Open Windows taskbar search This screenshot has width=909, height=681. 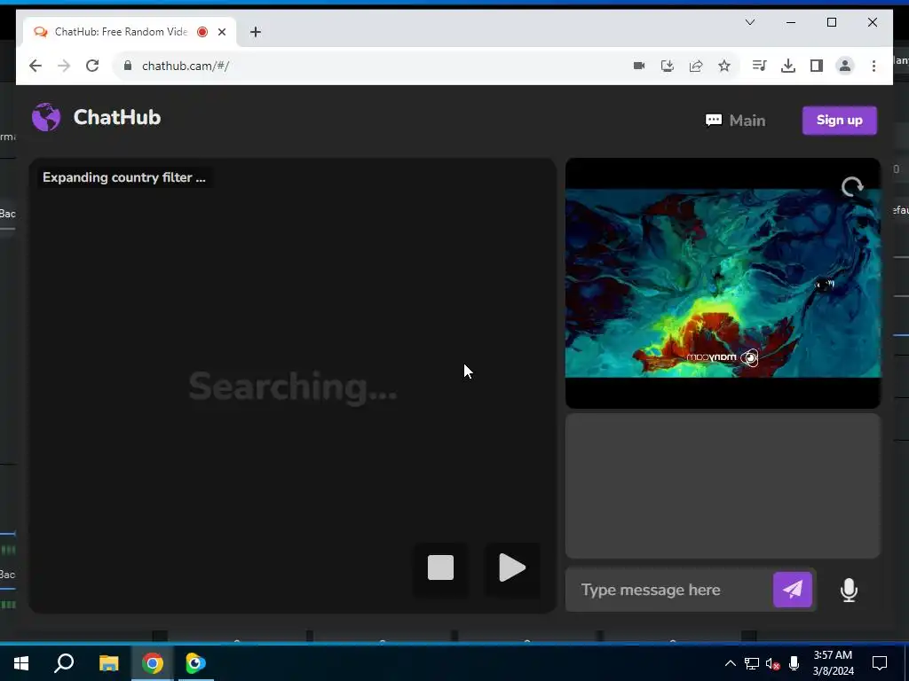point(64,663)
